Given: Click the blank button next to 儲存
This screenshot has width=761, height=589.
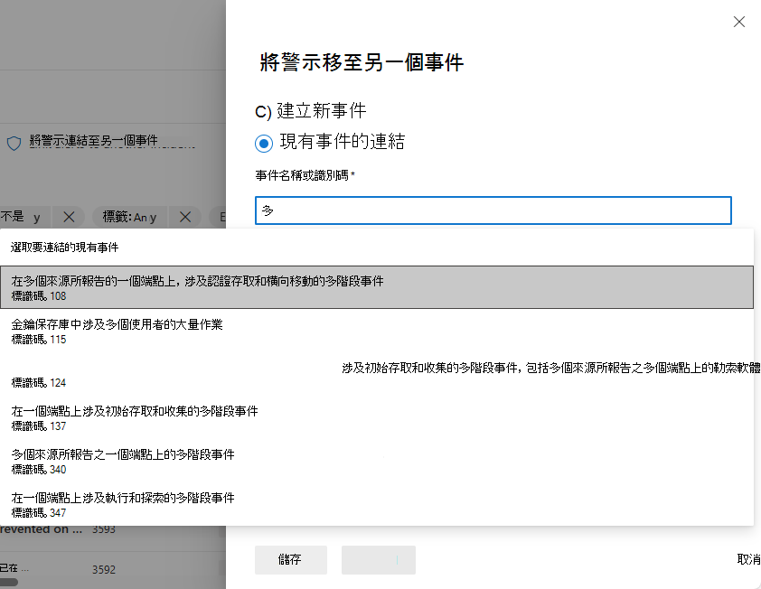Looking at the screenshot, I should click(379, 560).
